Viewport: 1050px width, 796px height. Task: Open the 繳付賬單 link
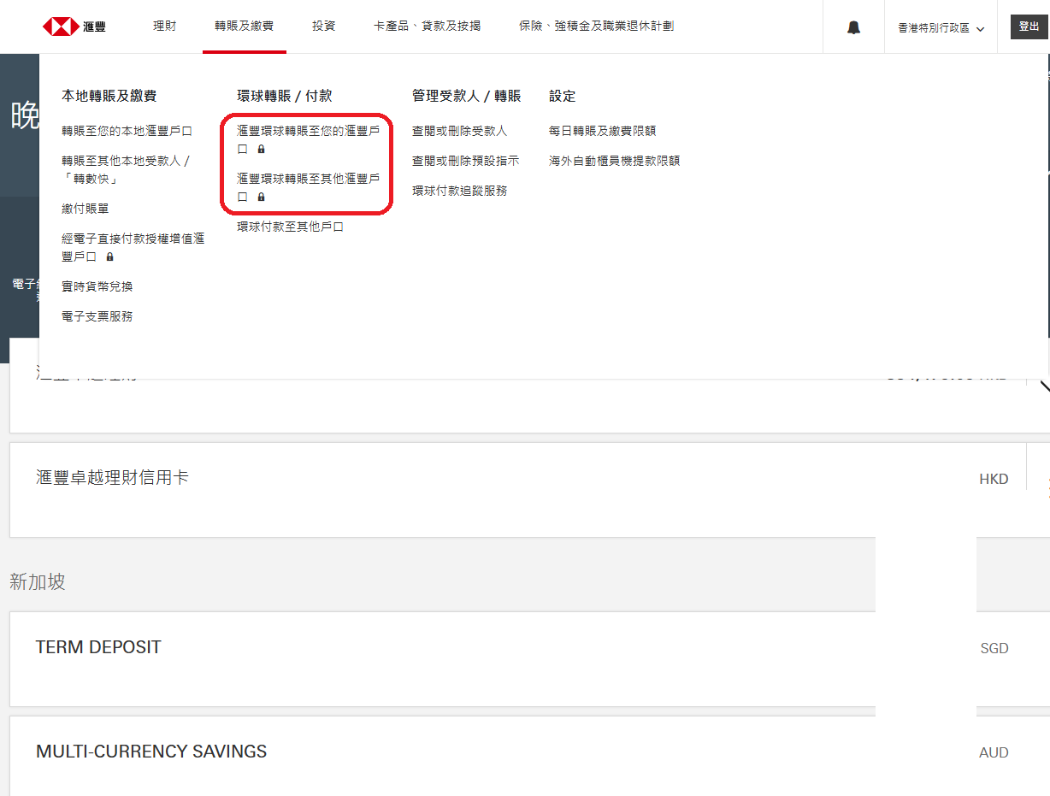86,209
